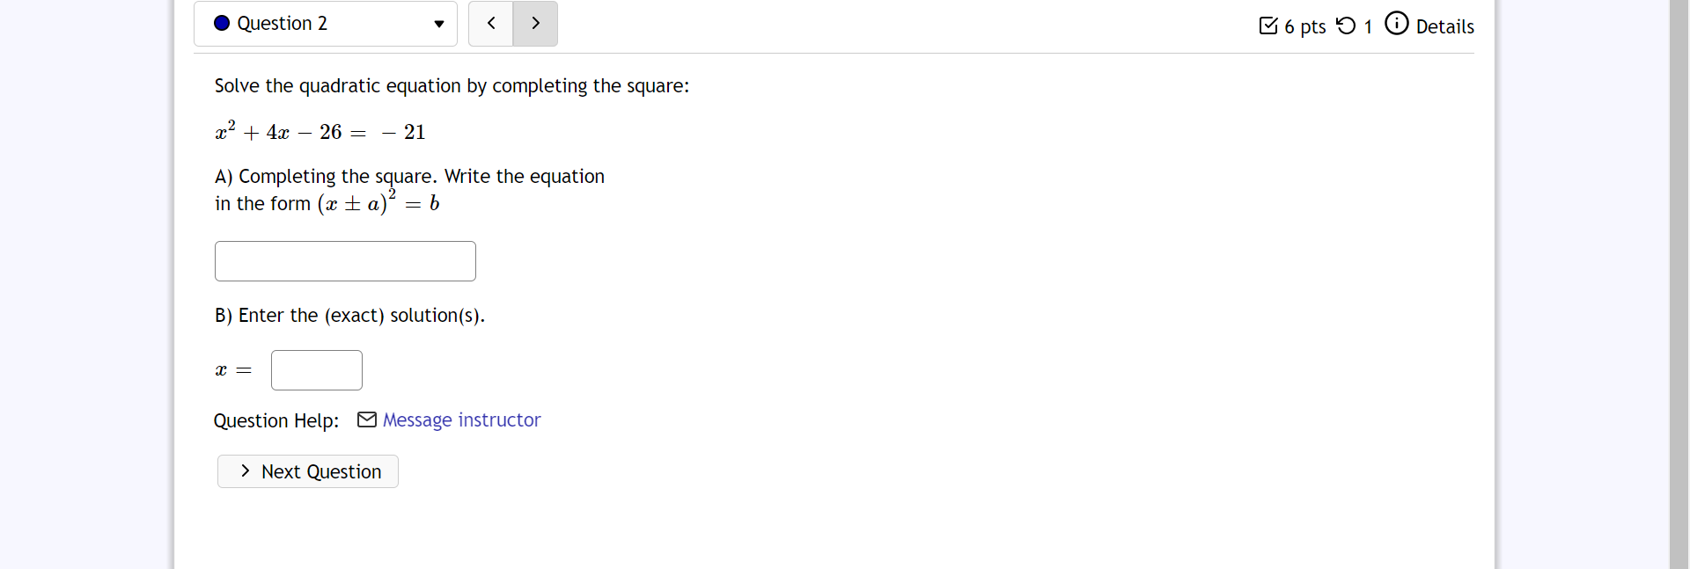Click the checkbox score icon beside 6 pts
Image resolution: width=1690 pixels, height=569 pixels.
point(1269,26)
